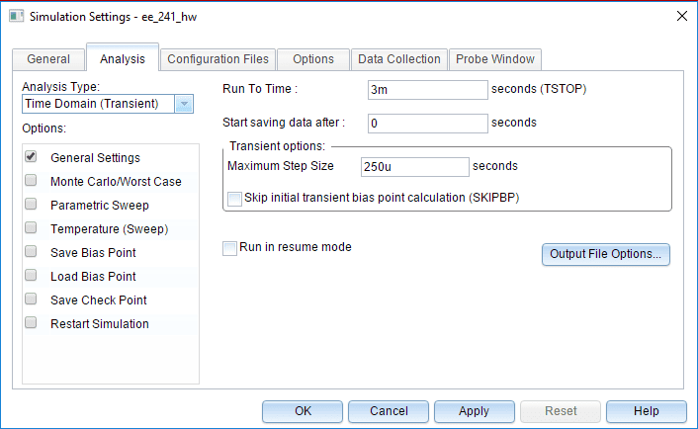Select the Options tab
The image size is (698, 429).
click(313, 59)
